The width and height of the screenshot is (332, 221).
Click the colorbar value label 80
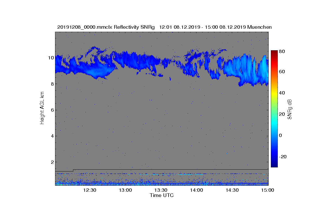(282, 51)
